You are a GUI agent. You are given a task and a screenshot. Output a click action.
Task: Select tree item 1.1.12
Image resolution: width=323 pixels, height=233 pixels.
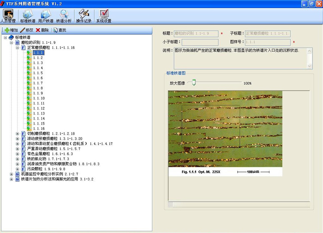pyautogui.click(x=39, y=108)
